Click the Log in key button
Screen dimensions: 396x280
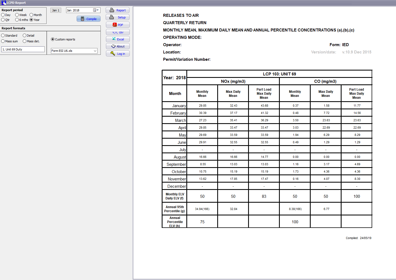point(118,54)
